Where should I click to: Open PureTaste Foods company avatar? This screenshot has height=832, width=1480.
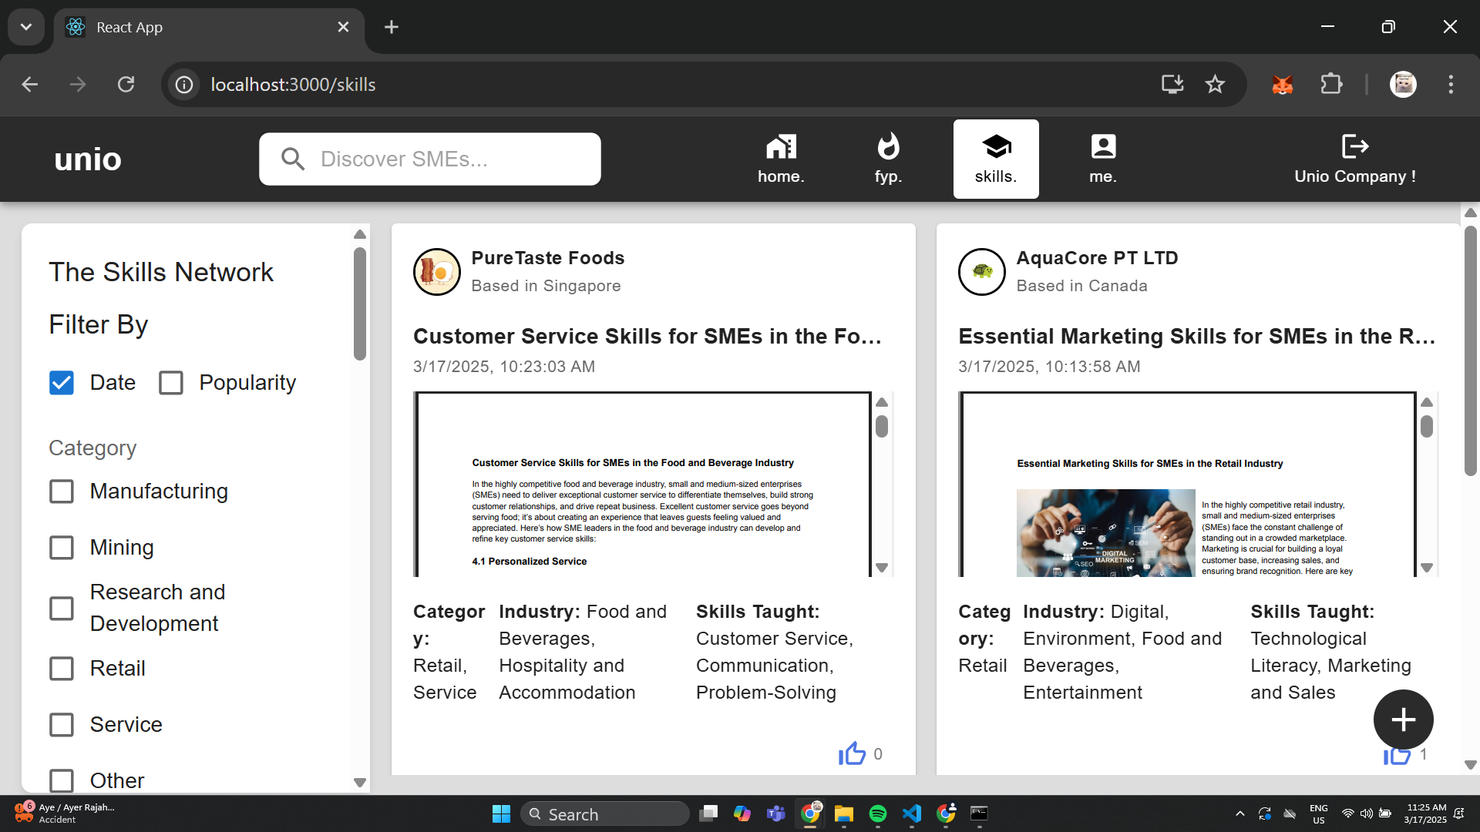click(x=437, y=272)
